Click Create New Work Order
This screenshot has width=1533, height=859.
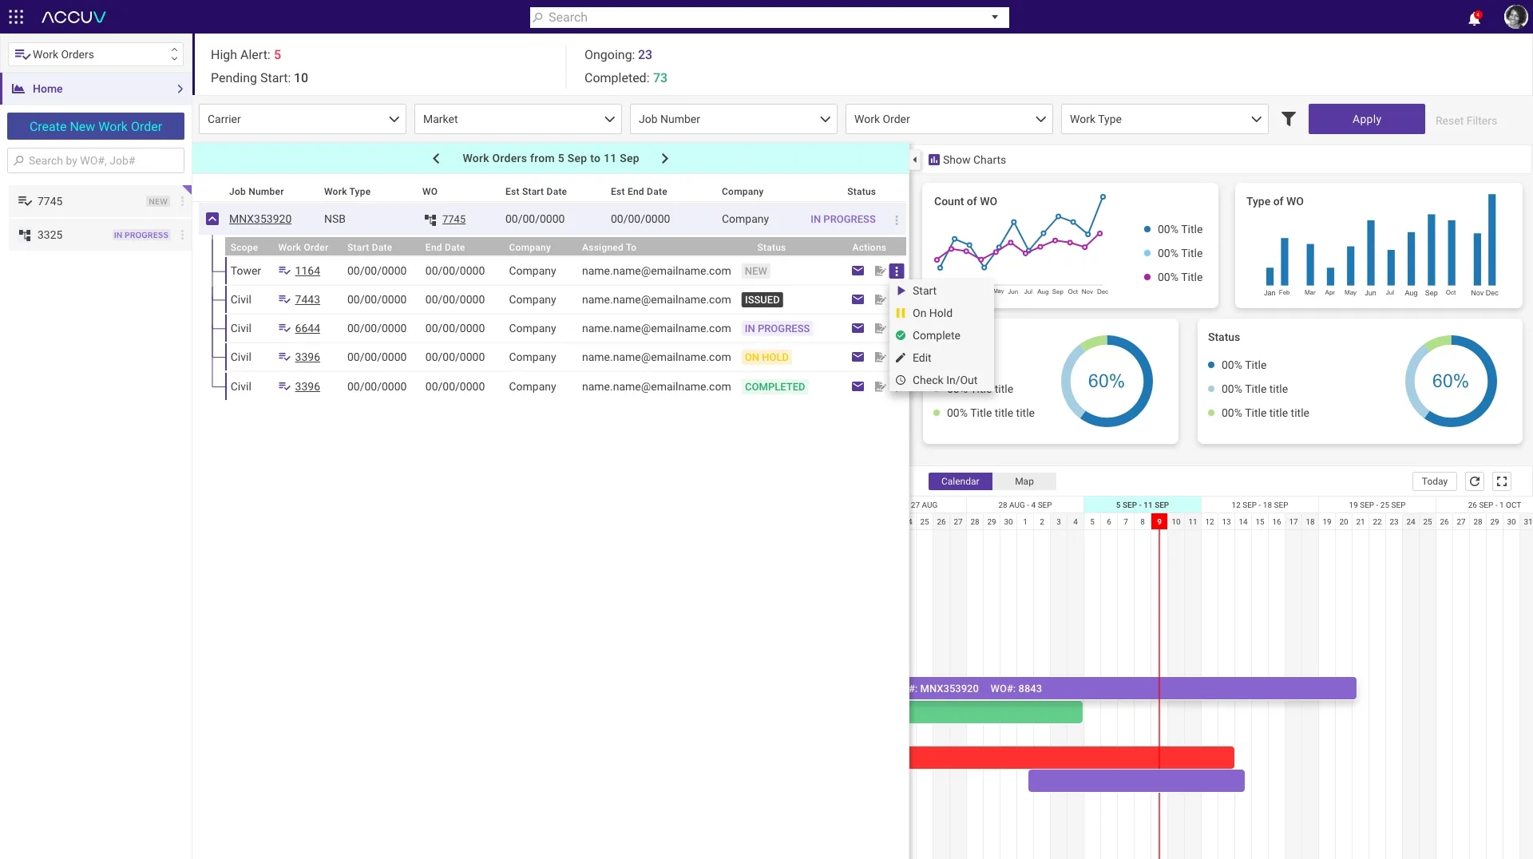click(x=96, y=126)
